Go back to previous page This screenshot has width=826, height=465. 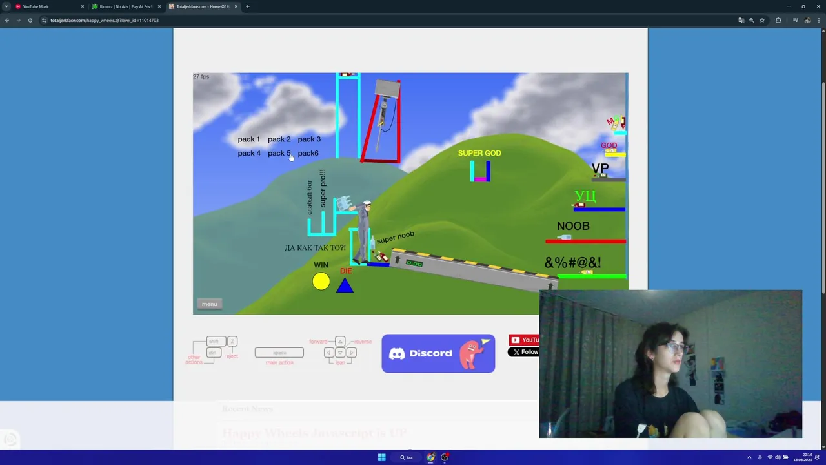(7, 20)
